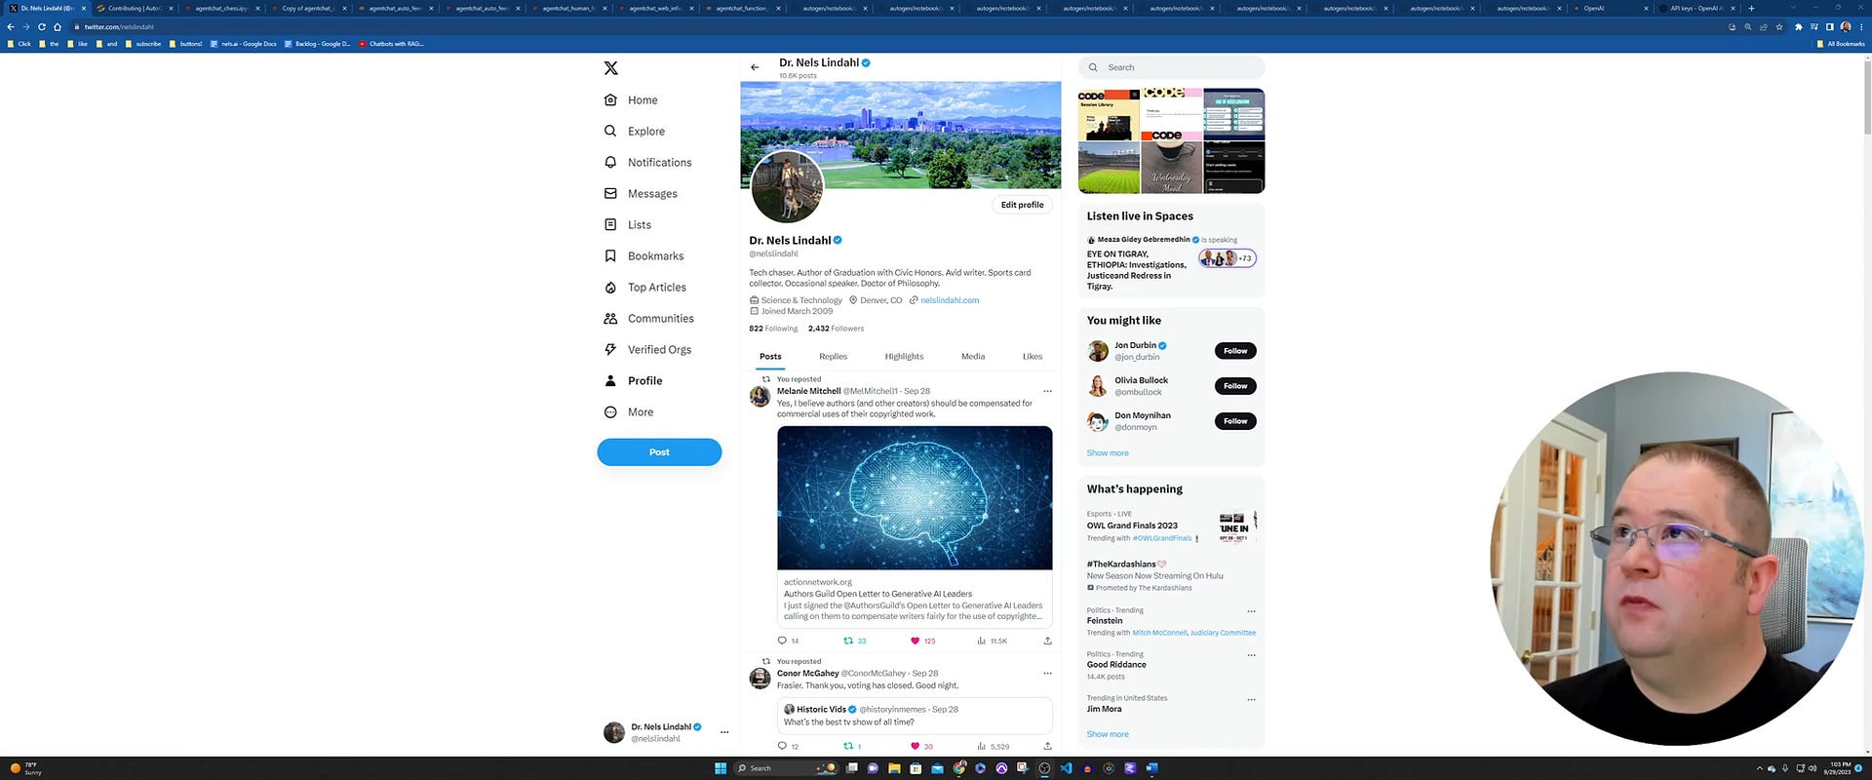This screenshot has height=780, width=1872.
Task: Click the Communities people icon
Action: tap(610, 319)
